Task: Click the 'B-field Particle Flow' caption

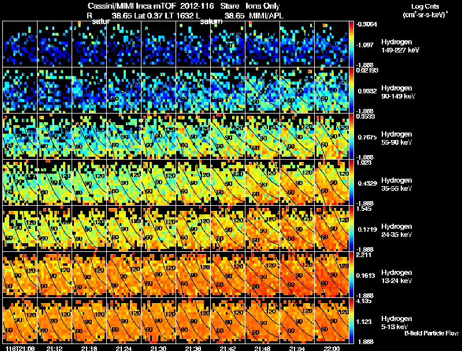Action: pos(431,333)
